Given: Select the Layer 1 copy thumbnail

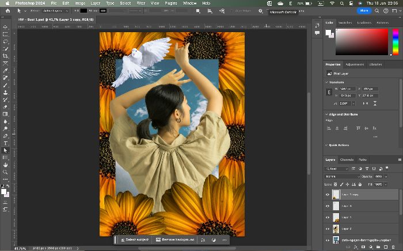Looking at the screenshot, I should click(336, 195).
